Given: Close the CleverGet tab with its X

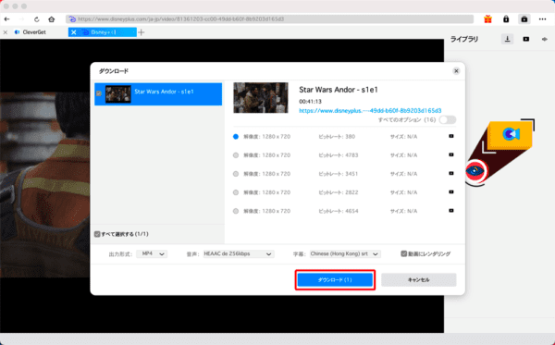Looking at the screenshot, I should (x=6, y=32).
